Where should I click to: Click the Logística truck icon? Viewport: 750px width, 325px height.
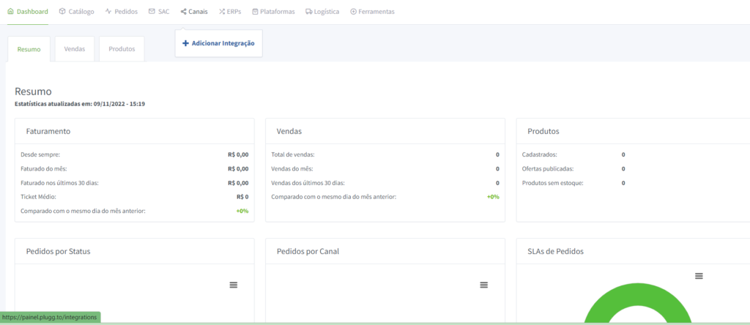[309, 12]
